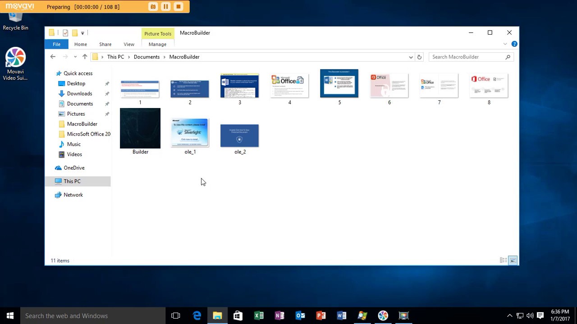
Task: Click Documents in the address breadcrumb
Action: [x=147, y=57]
